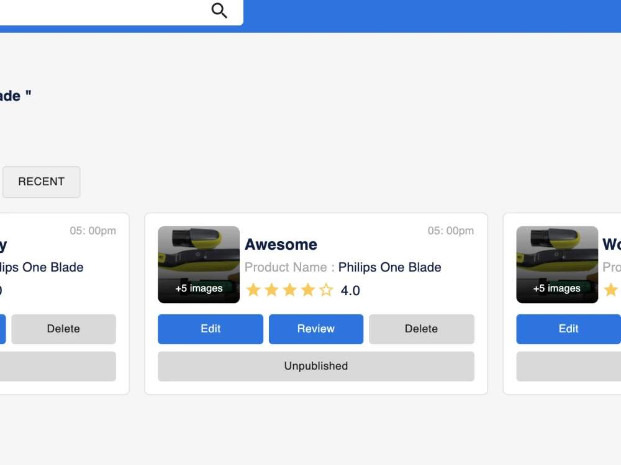Click the third gold star on Awesome card
Image resolution: width=621 pixels, height=465 pixels.
click(290, 290)
